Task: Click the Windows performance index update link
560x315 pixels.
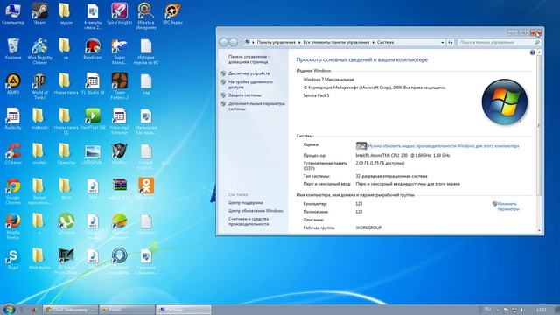Action: click(x=444, y=146)
